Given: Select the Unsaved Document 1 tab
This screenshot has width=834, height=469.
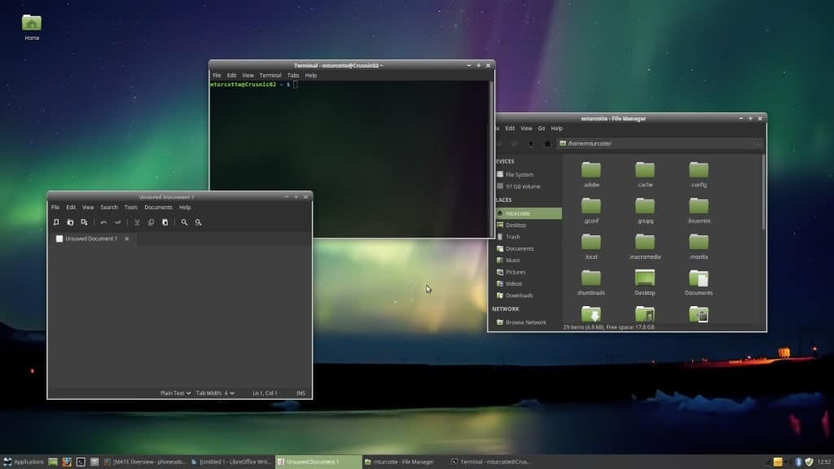Looking at the screenshot, I should [x=91, y=239].
